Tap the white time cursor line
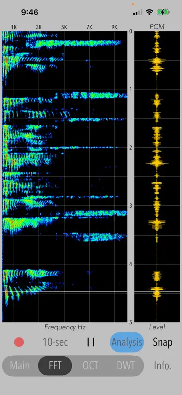Image resolution: width=182 pixels, height=395 pixels. pyautogui.click(x=65, y=291)
